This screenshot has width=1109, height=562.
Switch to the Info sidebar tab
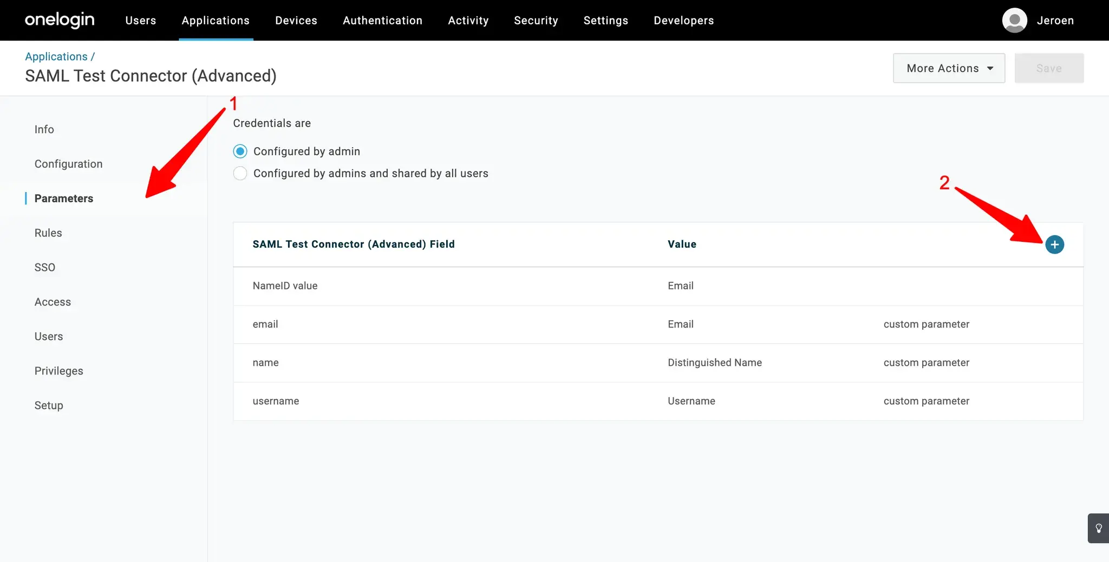click(44, 129)
